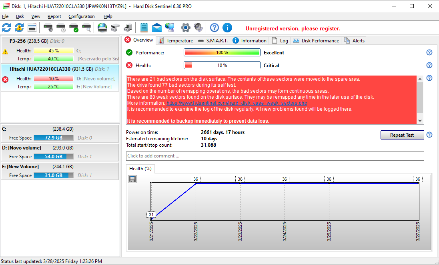
Task: Click the 'Click to add comment' field
Action: click(275, 156)
